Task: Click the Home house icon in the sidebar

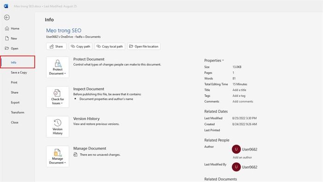Action: (7, 29)
